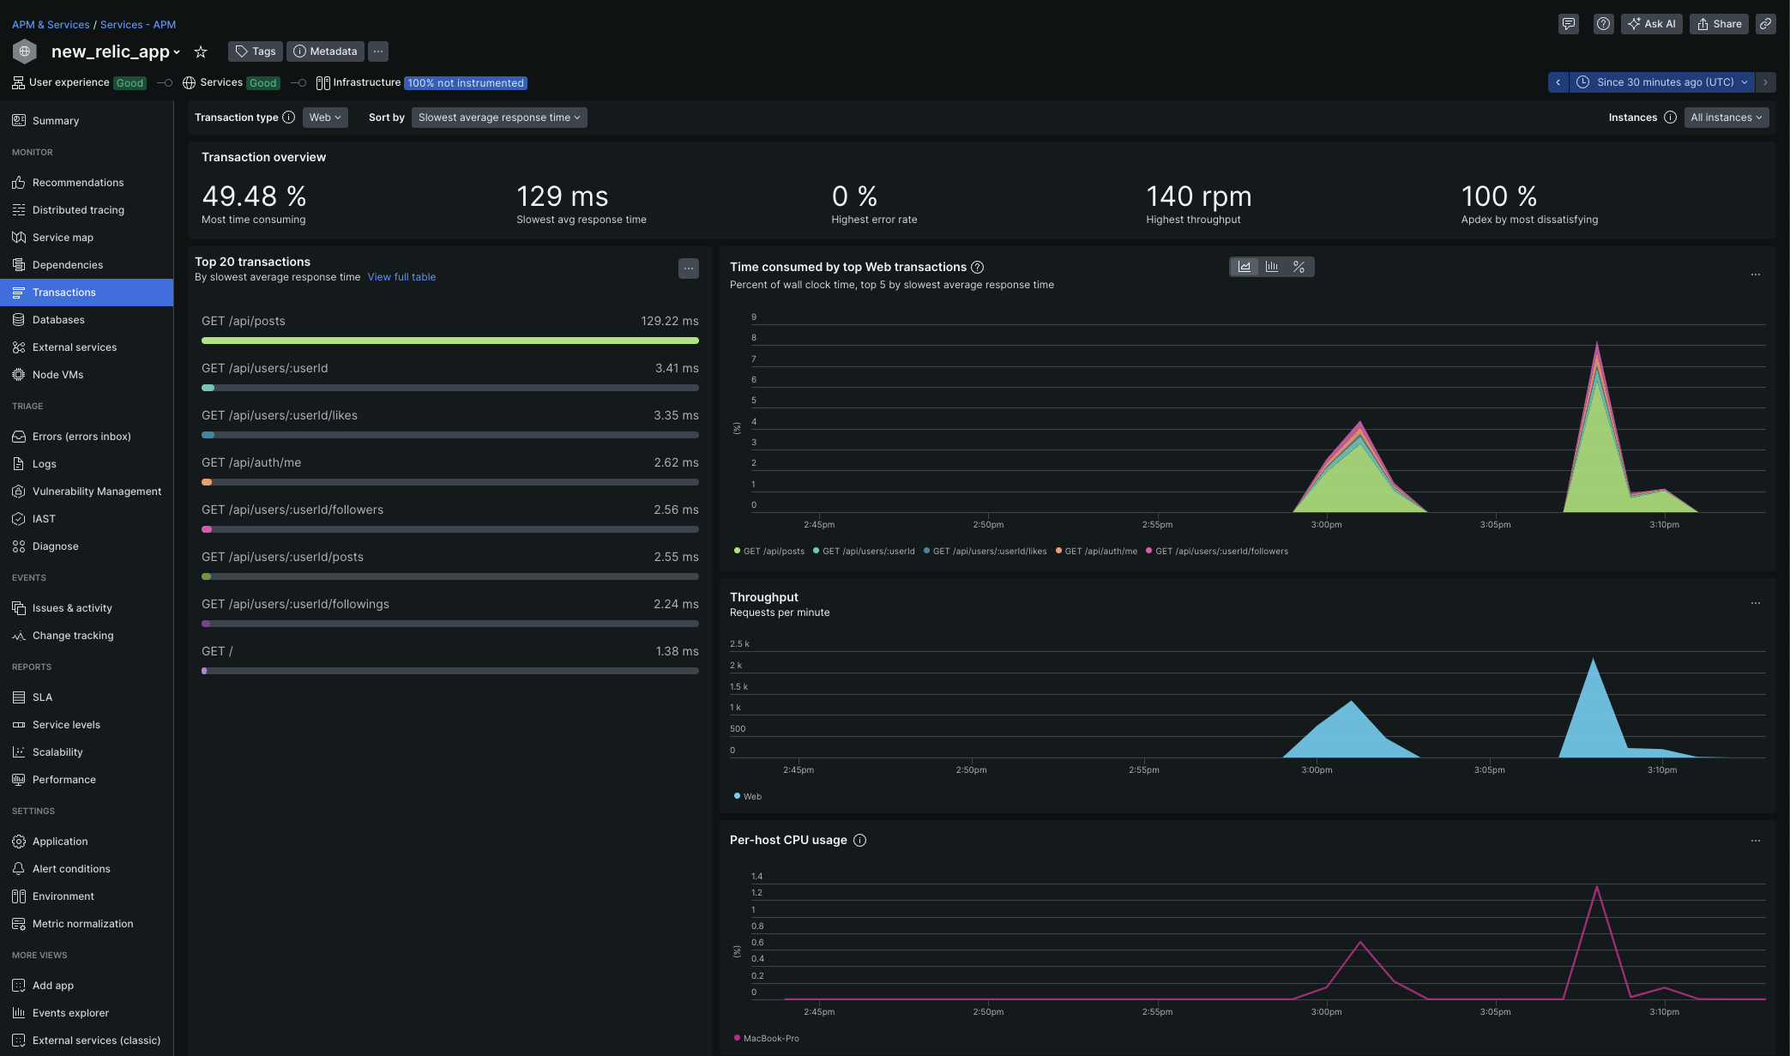Copy permalink using the link icon

pyautogui.click(x=1765, y=24)
